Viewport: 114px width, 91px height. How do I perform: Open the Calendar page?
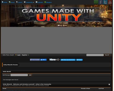[x=39, y=2]
